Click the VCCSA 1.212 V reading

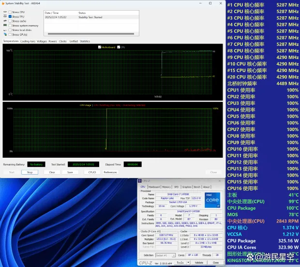pyautogui.click(x=290, y=234)
